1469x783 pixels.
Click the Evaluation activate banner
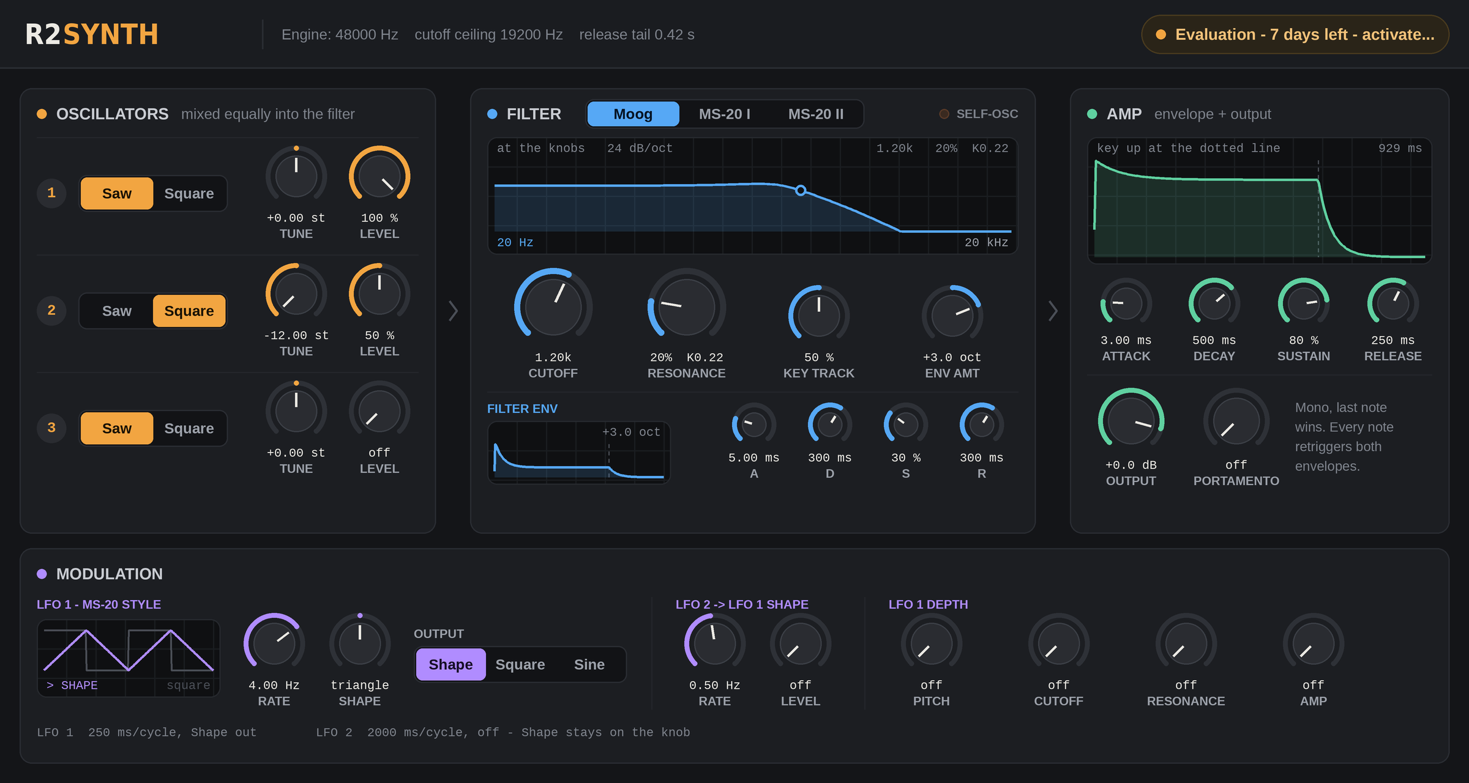(1295, 34)
